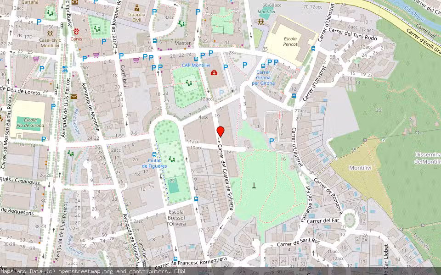Viewport: 441px width, 275px height.
Task: Click the Guàrdia Civil building icon
Action: point(136,8)
